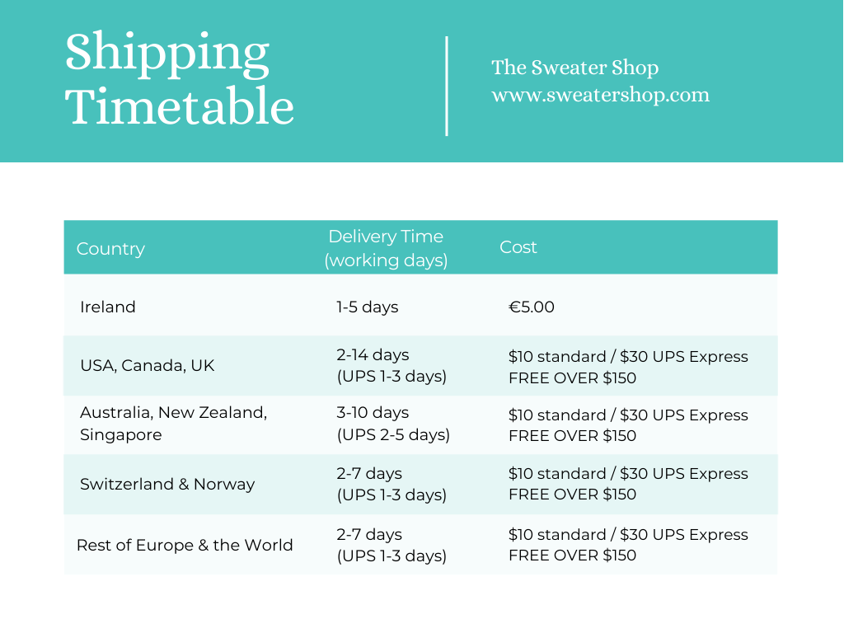Click the USA, Canada, UK cell
This screenshot has height=633, width=844.
pyautogui.click(x=147, y=365)
